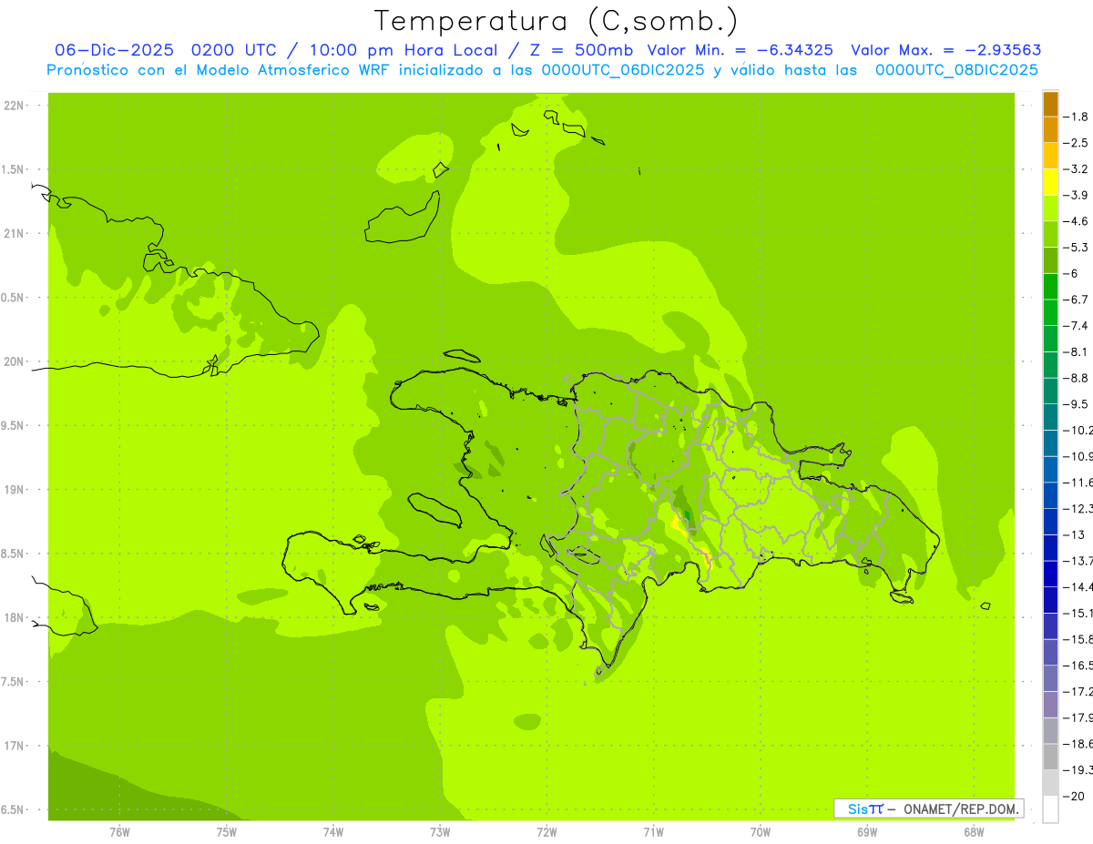1093x844 pixels.
Task: Click the 70W longitude axis label
Action: [x=761, y=832]
